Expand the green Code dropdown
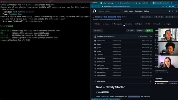Viewport: 178px width, 100px height. (149, 31)
